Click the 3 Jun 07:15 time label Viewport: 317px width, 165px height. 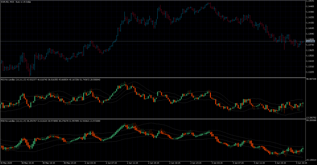pyautogui.click(x=238, y=163)
